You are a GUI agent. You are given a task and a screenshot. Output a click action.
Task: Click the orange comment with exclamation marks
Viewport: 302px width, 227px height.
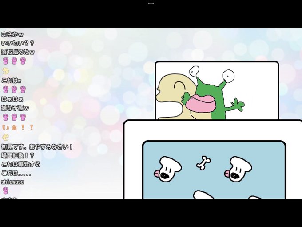pyautogui.click(x=18, y=127)
